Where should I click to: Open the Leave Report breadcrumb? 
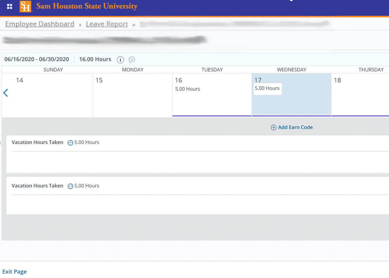click(x=107, y=24)
